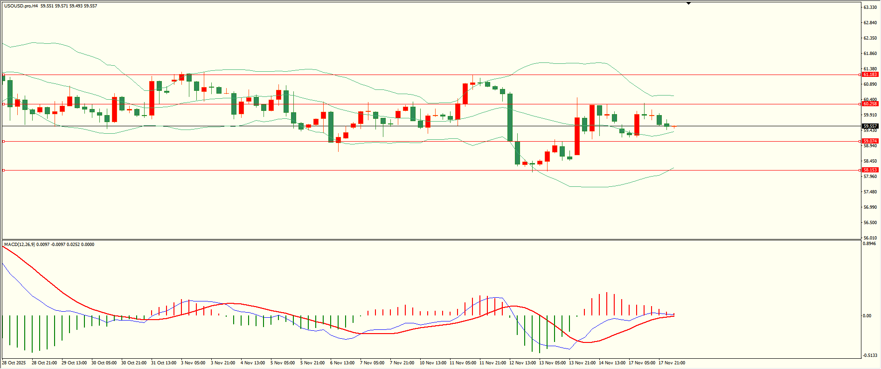The height and width of the screenshot is (369, 881).
Task: Click the 28 Oct 2025 date label
Action: (14, 363)
